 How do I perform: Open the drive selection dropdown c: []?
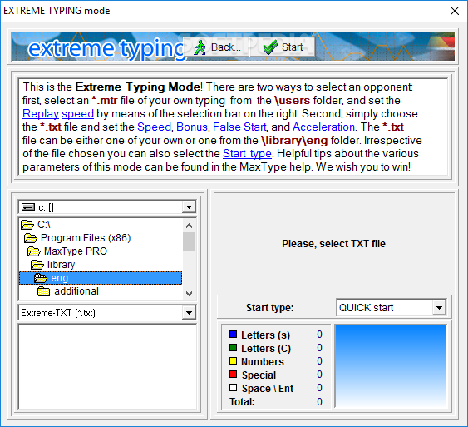point(107,207)
